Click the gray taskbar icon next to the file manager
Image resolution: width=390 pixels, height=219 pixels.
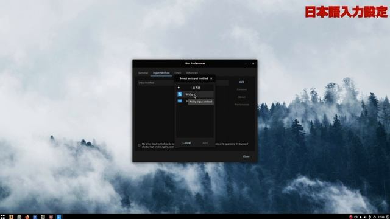[x=19, y=217]
